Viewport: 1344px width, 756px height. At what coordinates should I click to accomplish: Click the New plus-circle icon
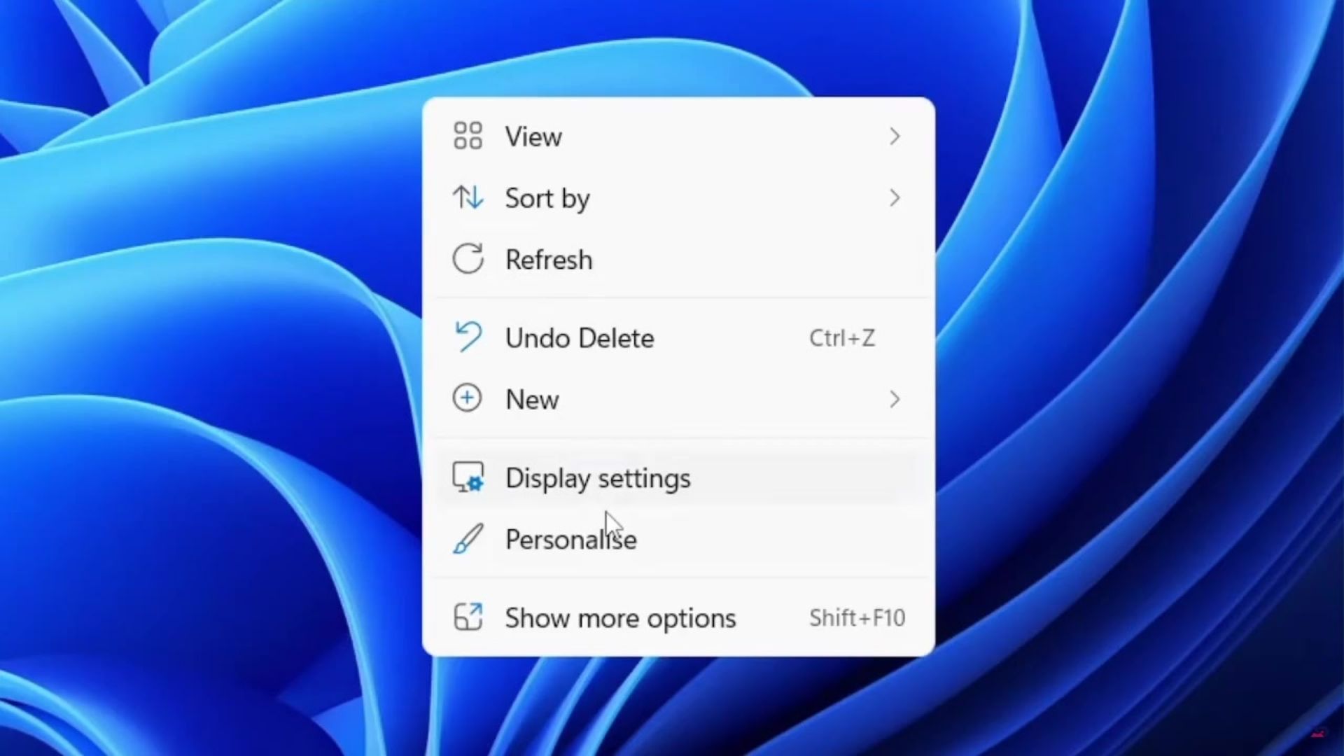point(467,398)
